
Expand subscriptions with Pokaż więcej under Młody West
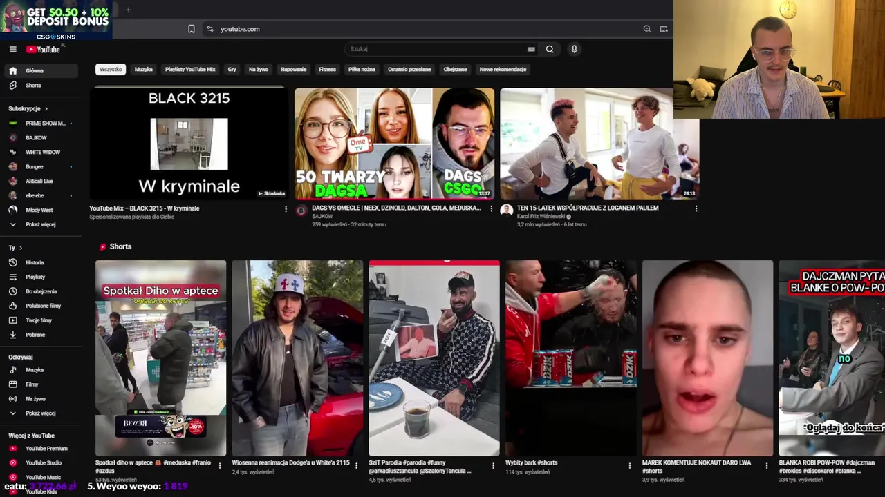coord(41,224)
